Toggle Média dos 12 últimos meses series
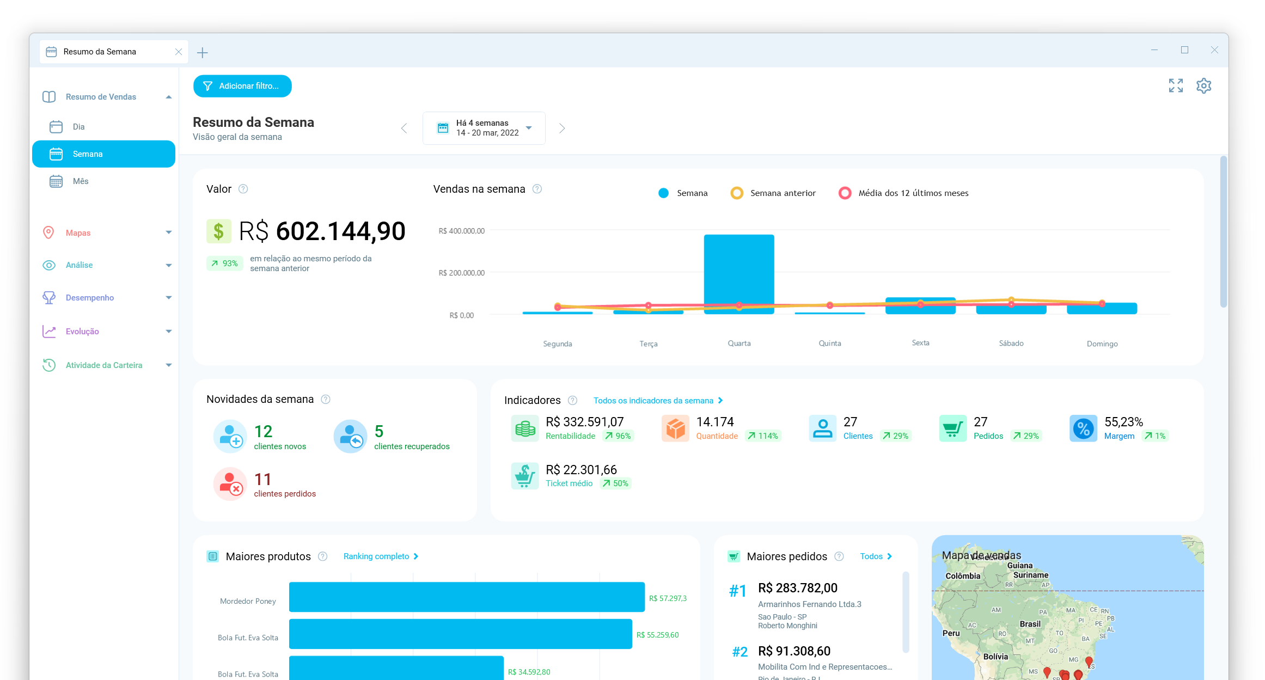1265x680 pixels. pos(904,193)
